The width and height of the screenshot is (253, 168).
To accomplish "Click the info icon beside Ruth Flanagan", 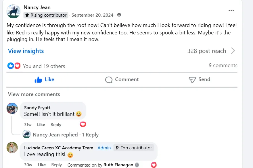I will point(137,165).
